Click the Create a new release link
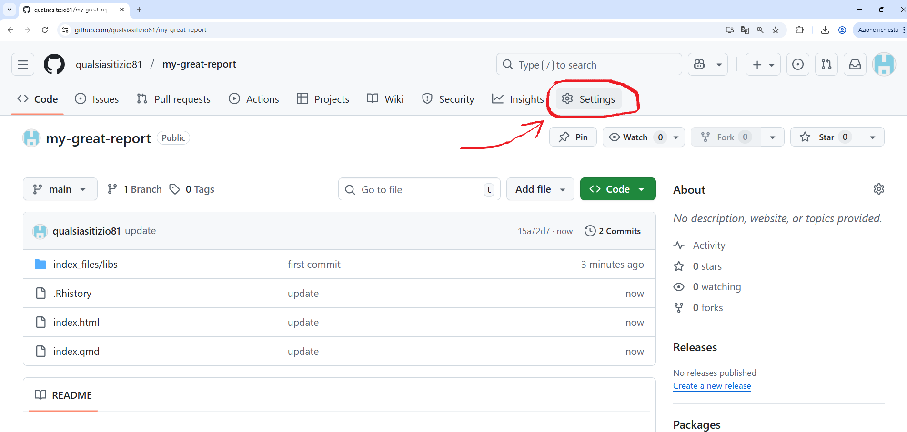Screen dimensions: 907x432 (712, 386)
